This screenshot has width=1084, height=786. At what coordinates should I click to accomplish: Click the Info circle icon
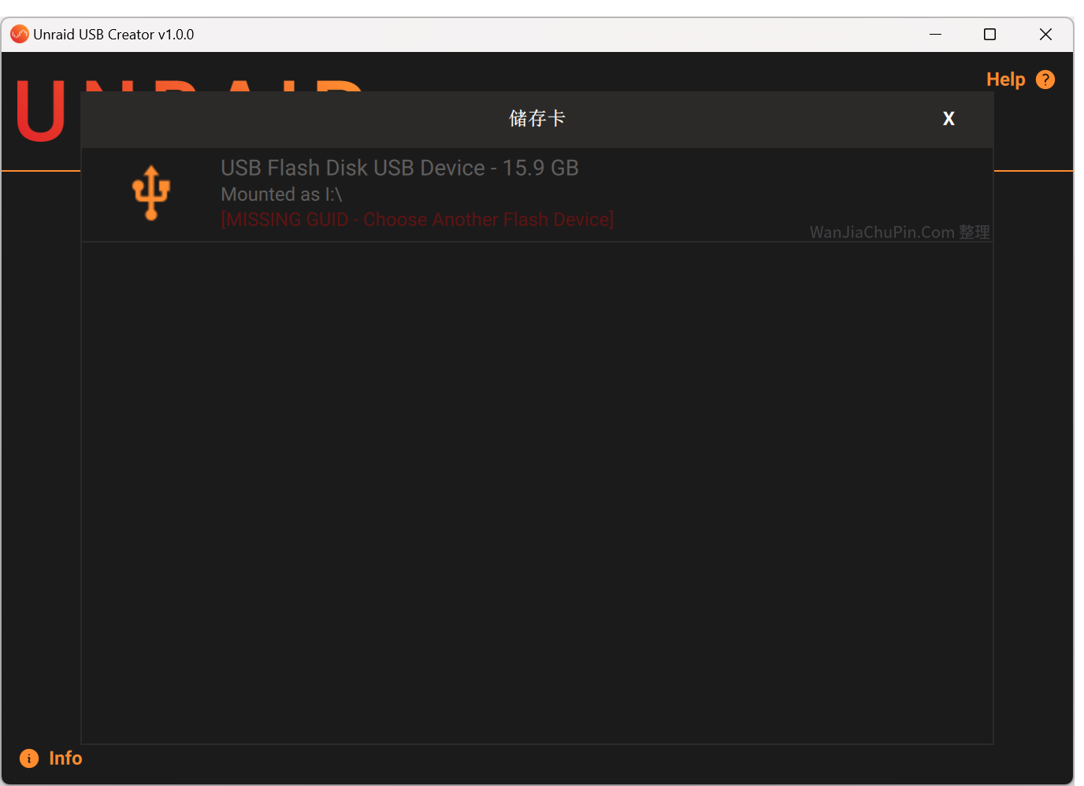(x=29, y=758)
